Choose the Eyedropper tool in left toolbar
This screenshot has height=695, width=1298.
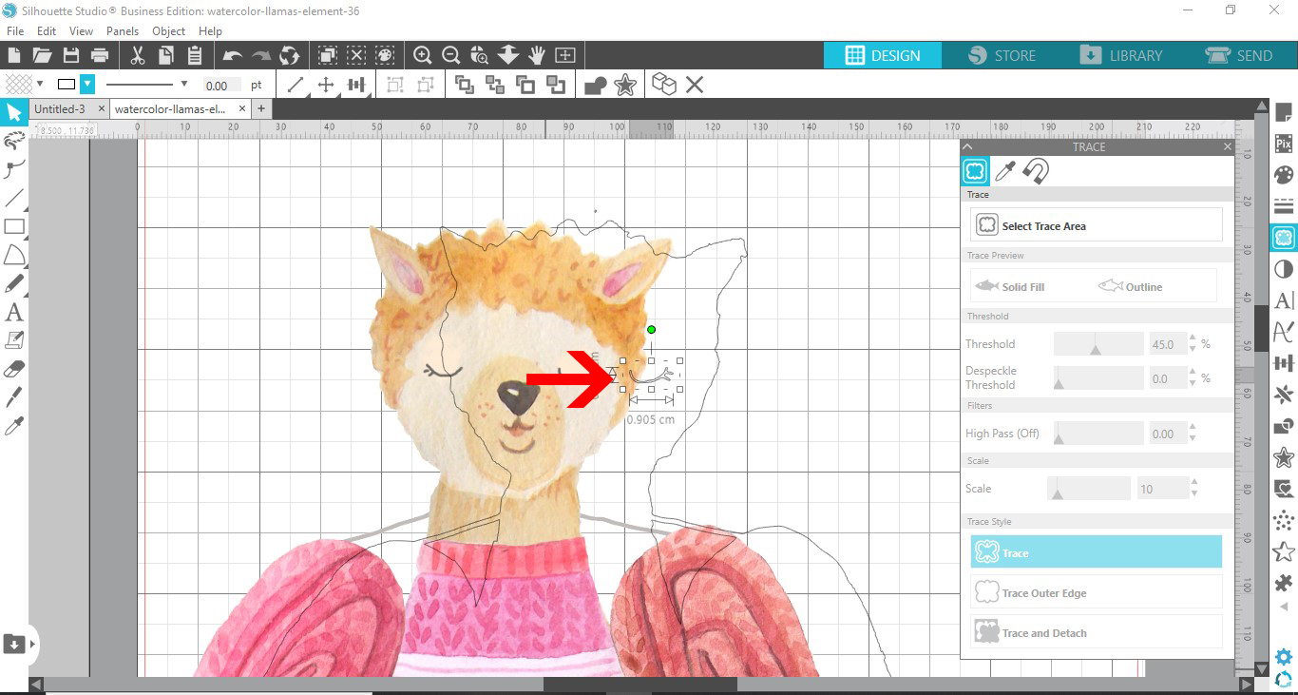[x=14, y=426]
